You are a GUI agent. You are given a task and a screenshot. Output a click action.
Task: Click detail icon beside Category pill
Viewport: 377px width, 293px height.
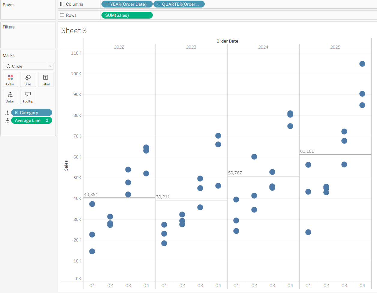click(7, 113)
